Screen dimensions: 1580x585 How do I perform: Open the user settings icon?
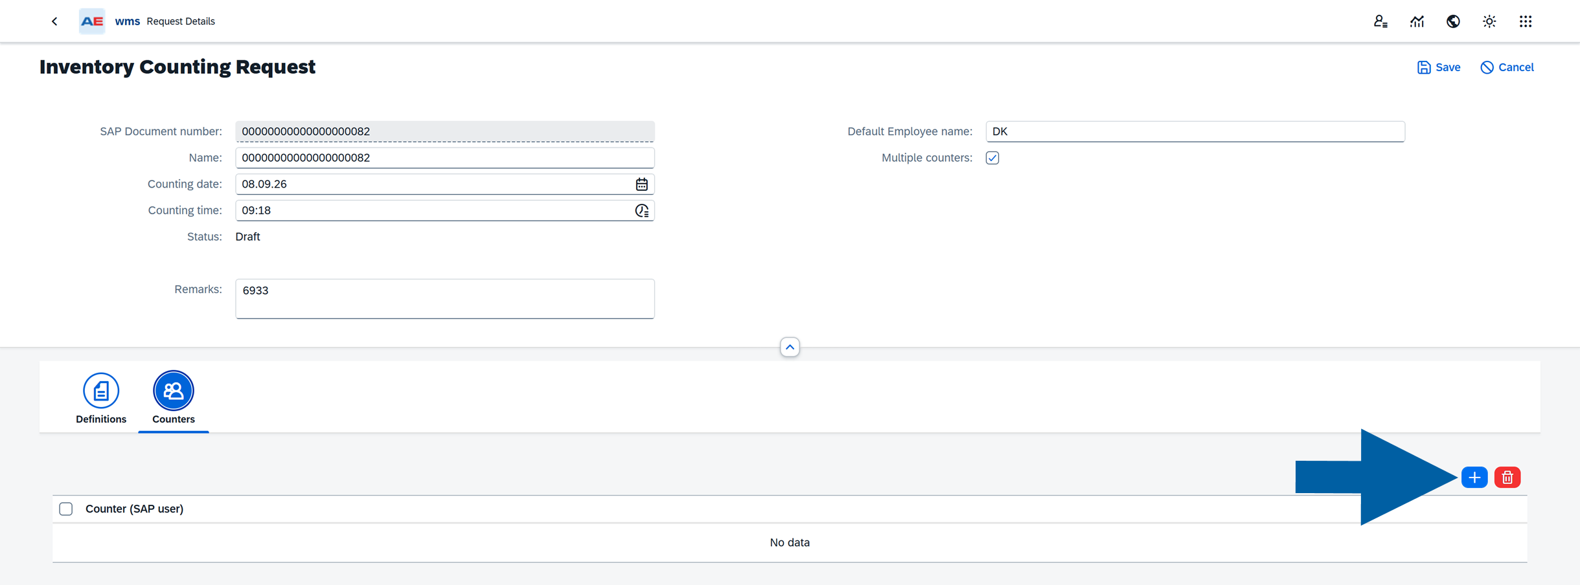click(1380, 21)
